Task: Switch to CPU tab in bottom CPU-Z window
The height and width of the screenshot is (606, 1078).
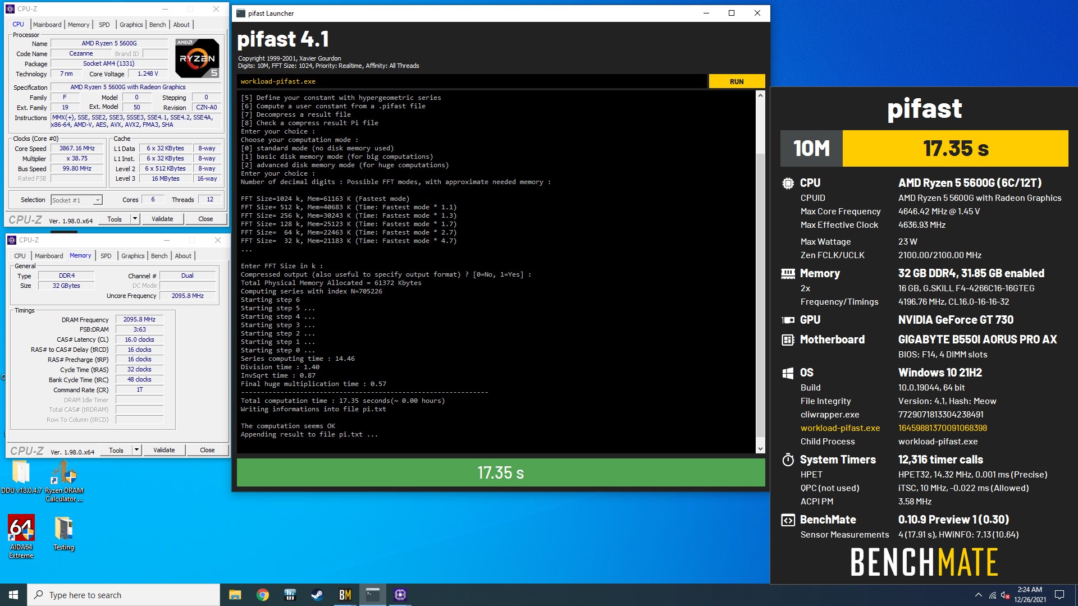Action: 20,256
